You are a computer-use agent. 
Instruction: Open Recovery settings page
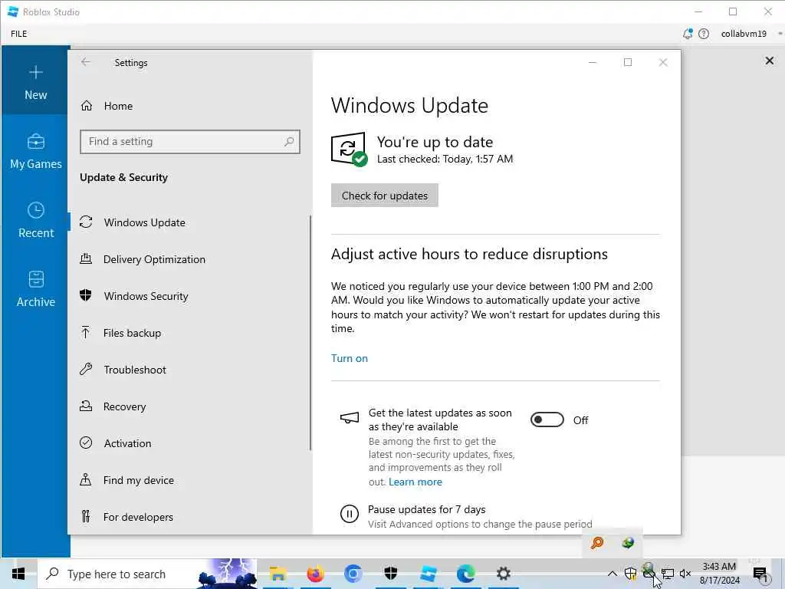click(x=190, y=406)
